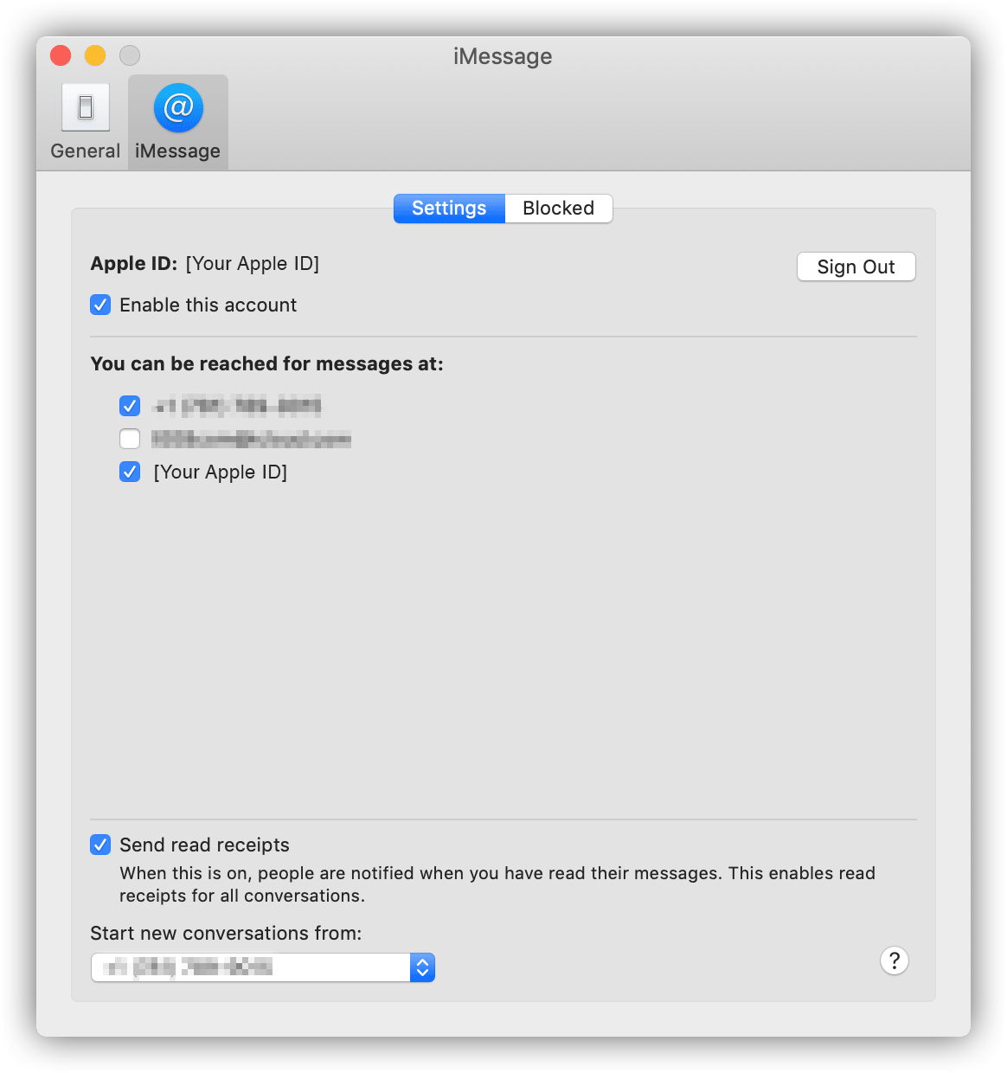This screenshot has height=1073, width=1007.
Task: Open the General preferences pane icon
Action: [x=85, y=107]
